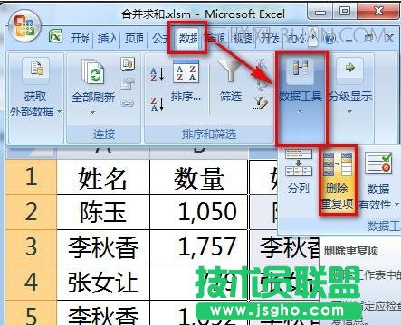
Task: Select cell containing 1,757
Action: pyautogui.click(x=199, y=247)
